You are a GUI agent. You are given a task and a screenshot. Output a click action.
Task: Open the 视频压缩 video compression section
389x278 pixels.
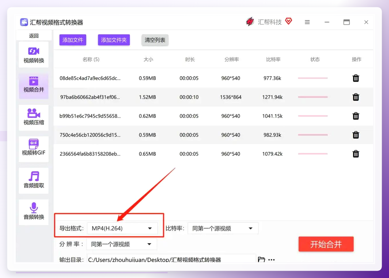[34, 118]
